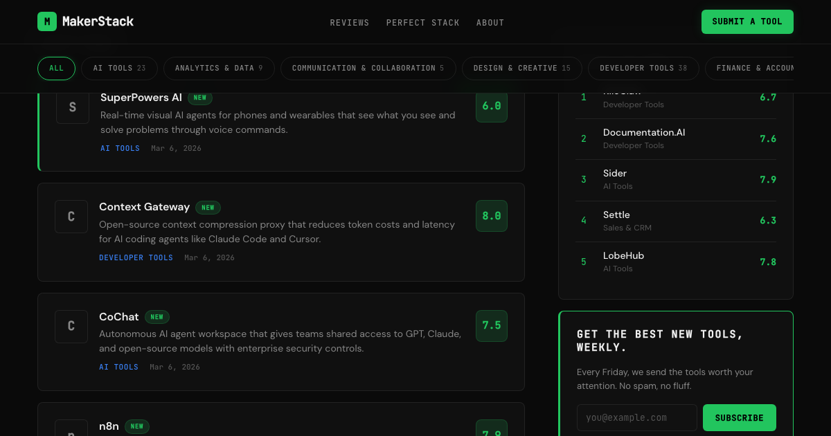Filter by AI Tools category
The width and height of the screenshot is (831, 436).
click(x=119, y=69)
